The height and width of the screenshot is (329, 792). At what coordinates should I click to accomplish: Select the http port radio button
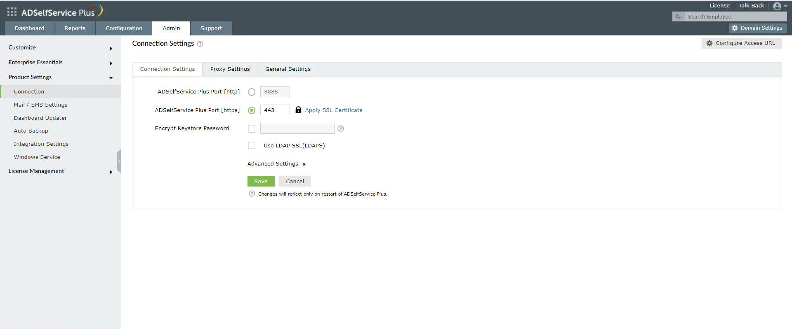click(252, 92)
